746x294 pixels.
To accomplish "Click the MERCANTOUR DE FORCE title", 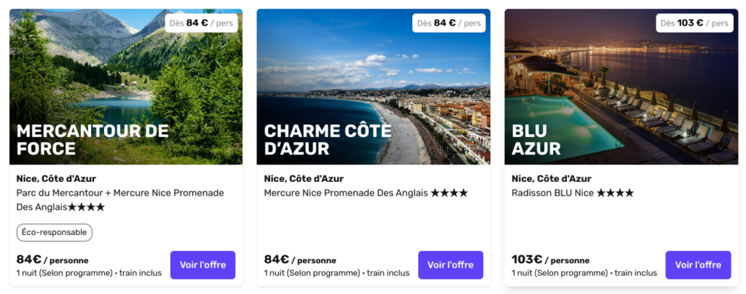I will click(93, 140).
